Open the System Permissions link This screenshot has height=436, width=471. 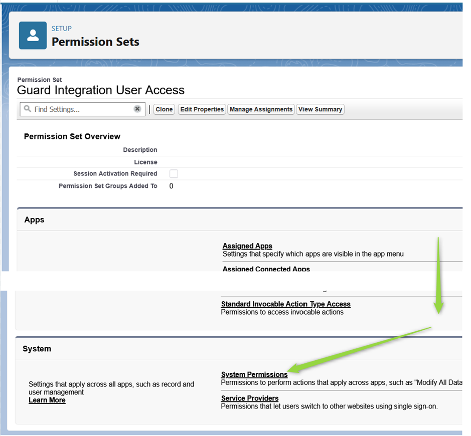[x=254, y=374]
